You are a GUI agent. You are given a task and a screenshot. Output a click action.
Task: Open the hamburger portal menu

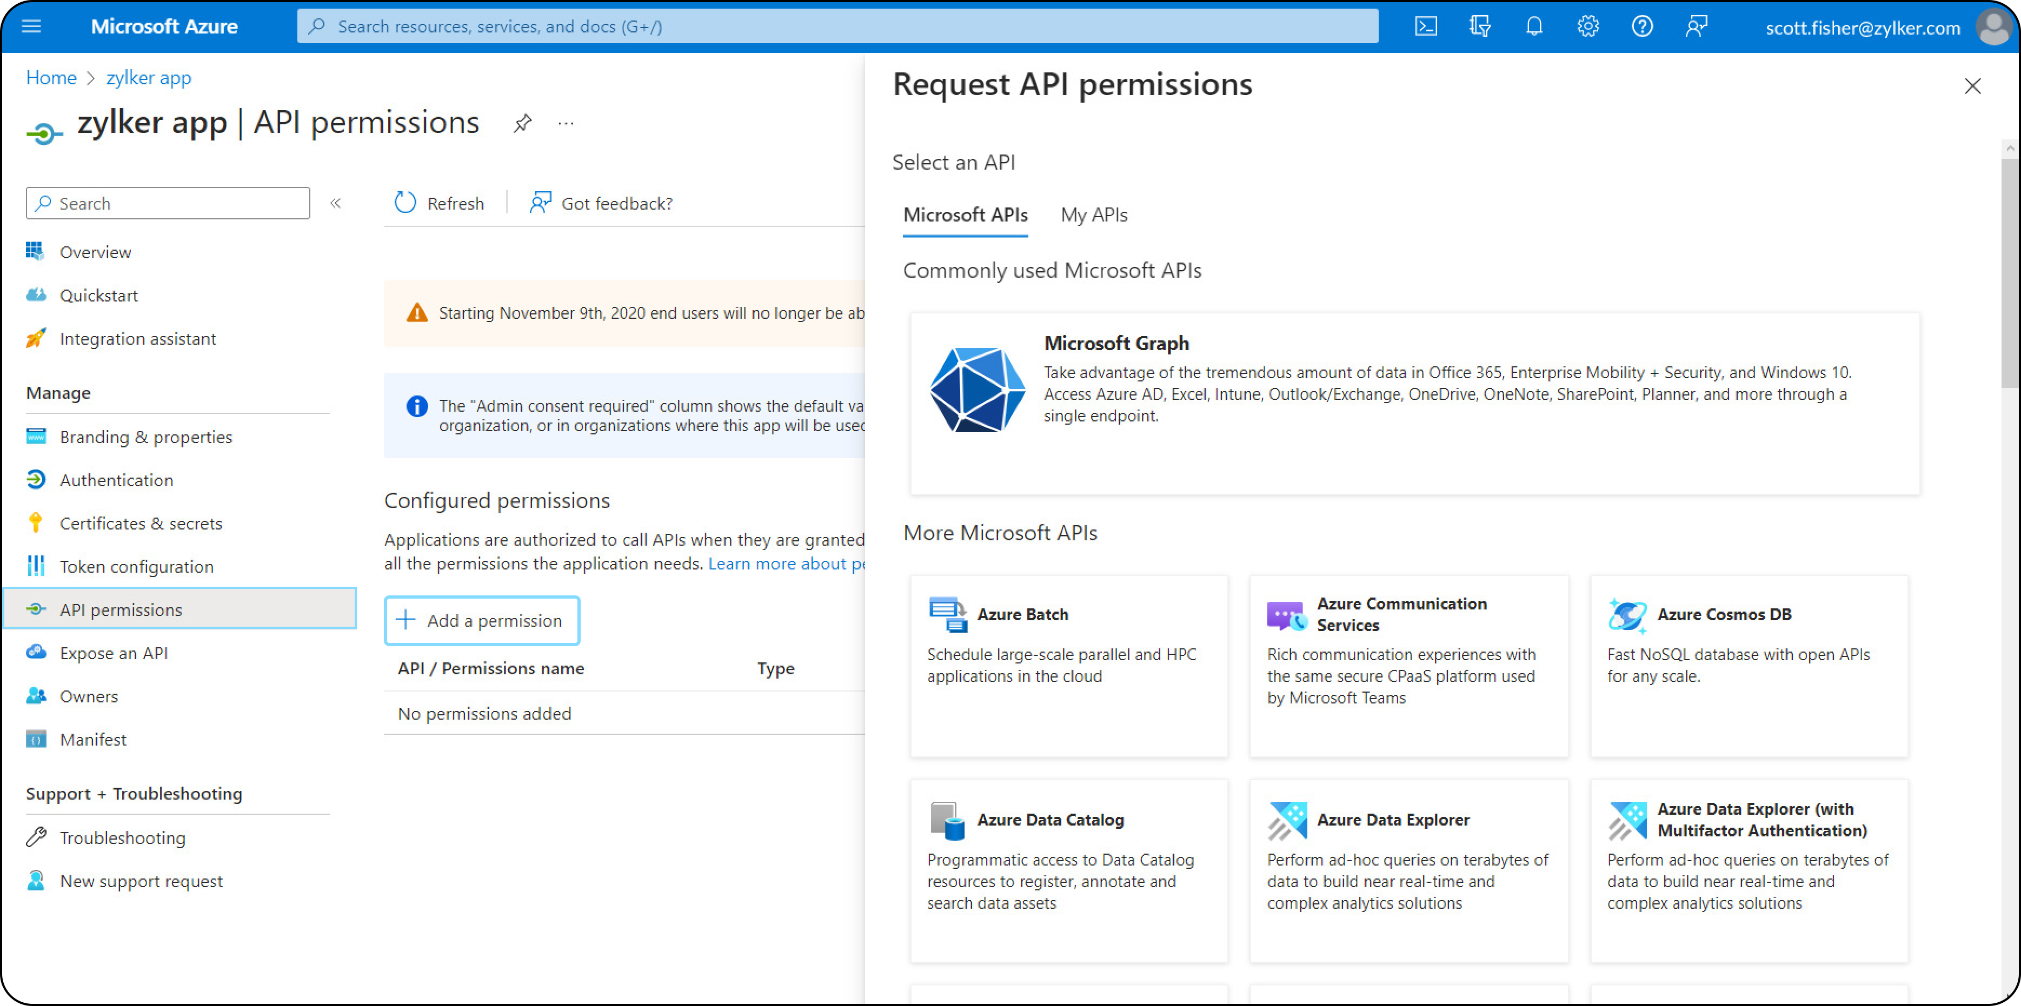click(x=31, y=26)
